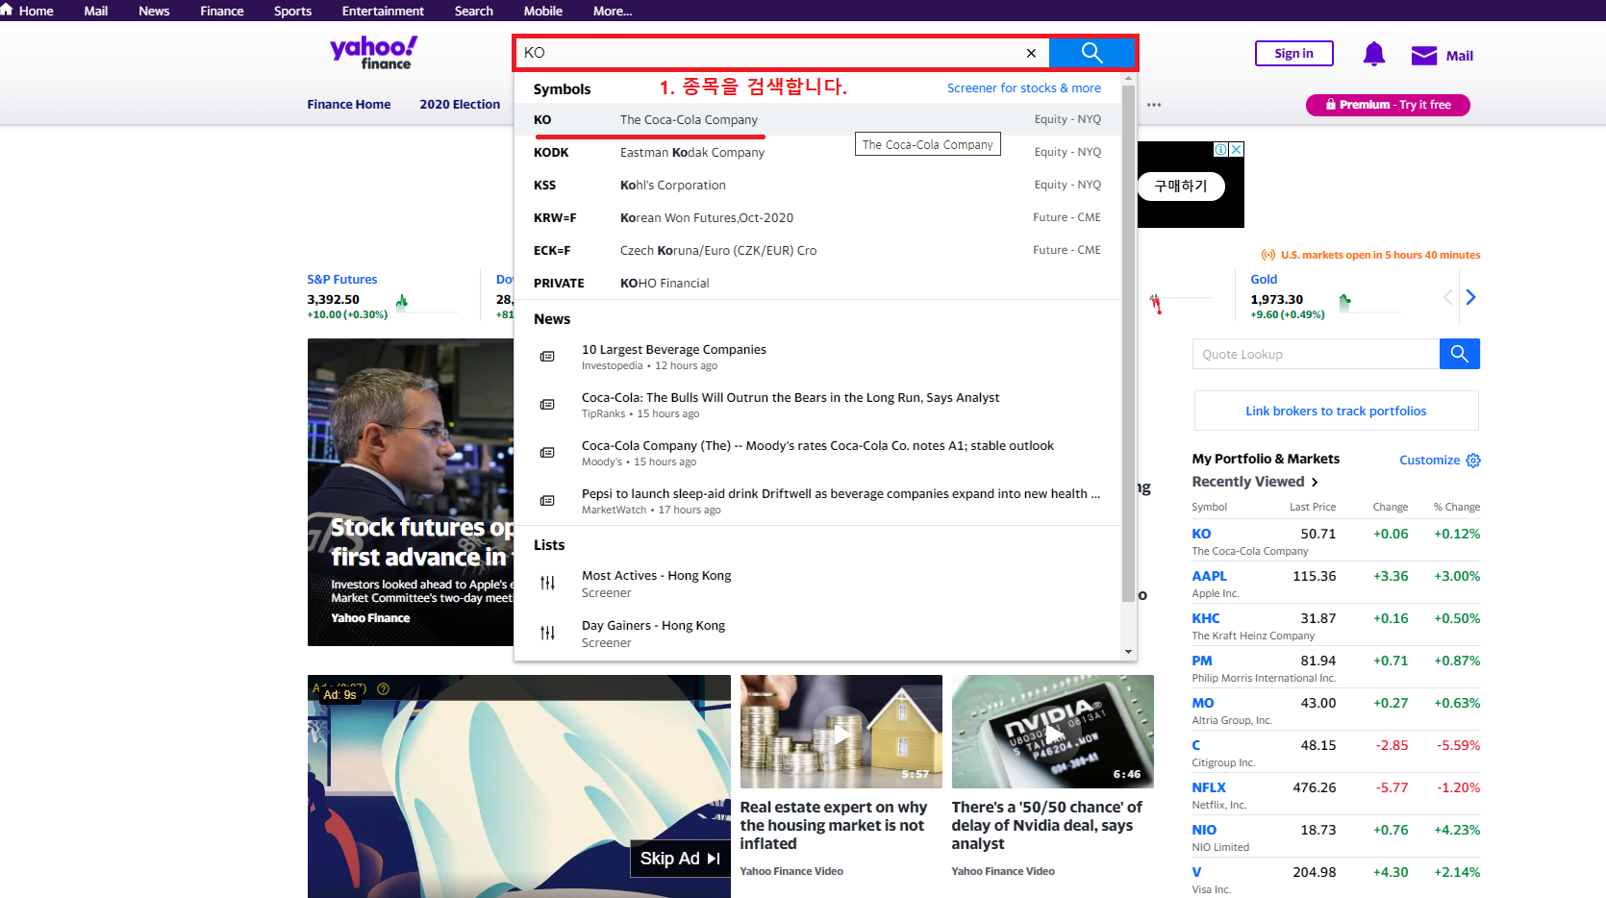Open the Customize gear icon
The height and width of the screenshot is (898, 1606).
1473,461
